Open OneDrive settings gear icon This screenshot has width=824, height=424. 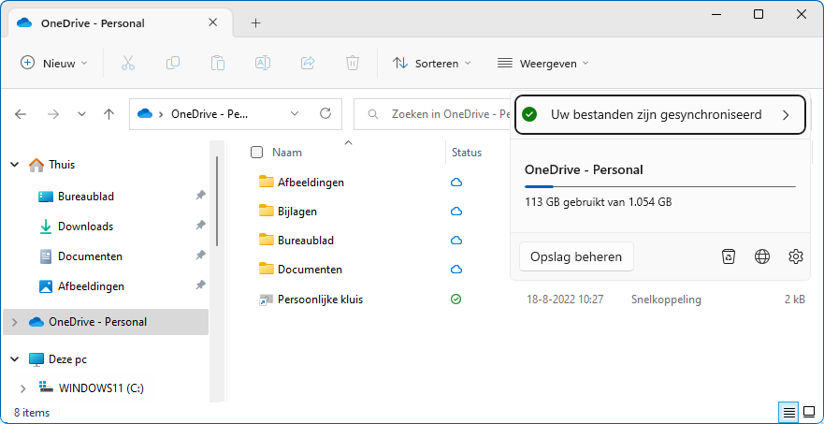tap(796, 256)
